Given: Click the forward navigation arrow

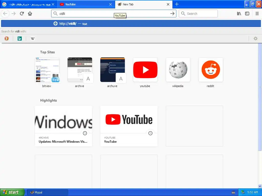Looking at the screenshot, I should click(14, 14).
